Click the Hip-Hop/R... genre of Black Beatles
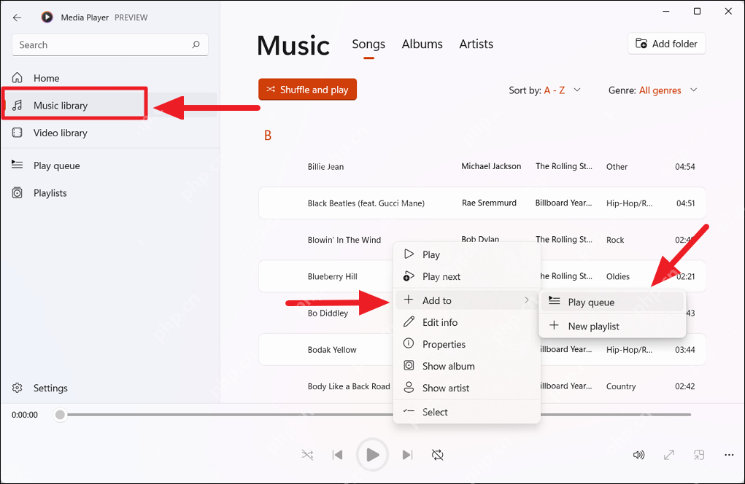745x484 pixels. (629, 203)
